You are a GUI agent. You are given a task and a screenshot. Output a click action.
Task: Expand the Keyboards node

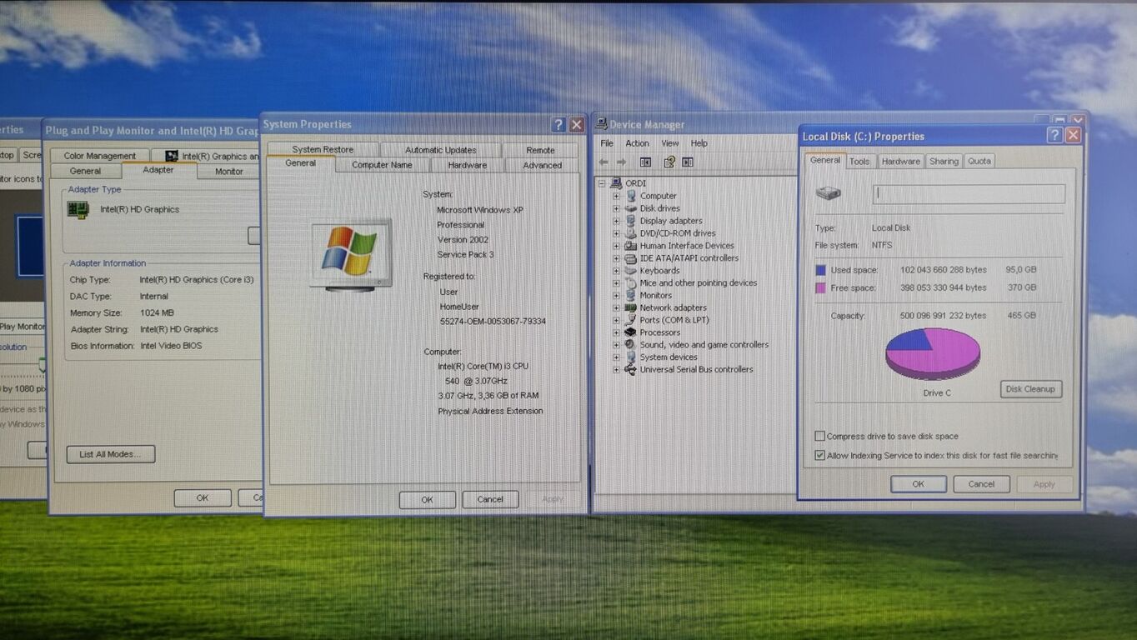[x=617, y=271]
